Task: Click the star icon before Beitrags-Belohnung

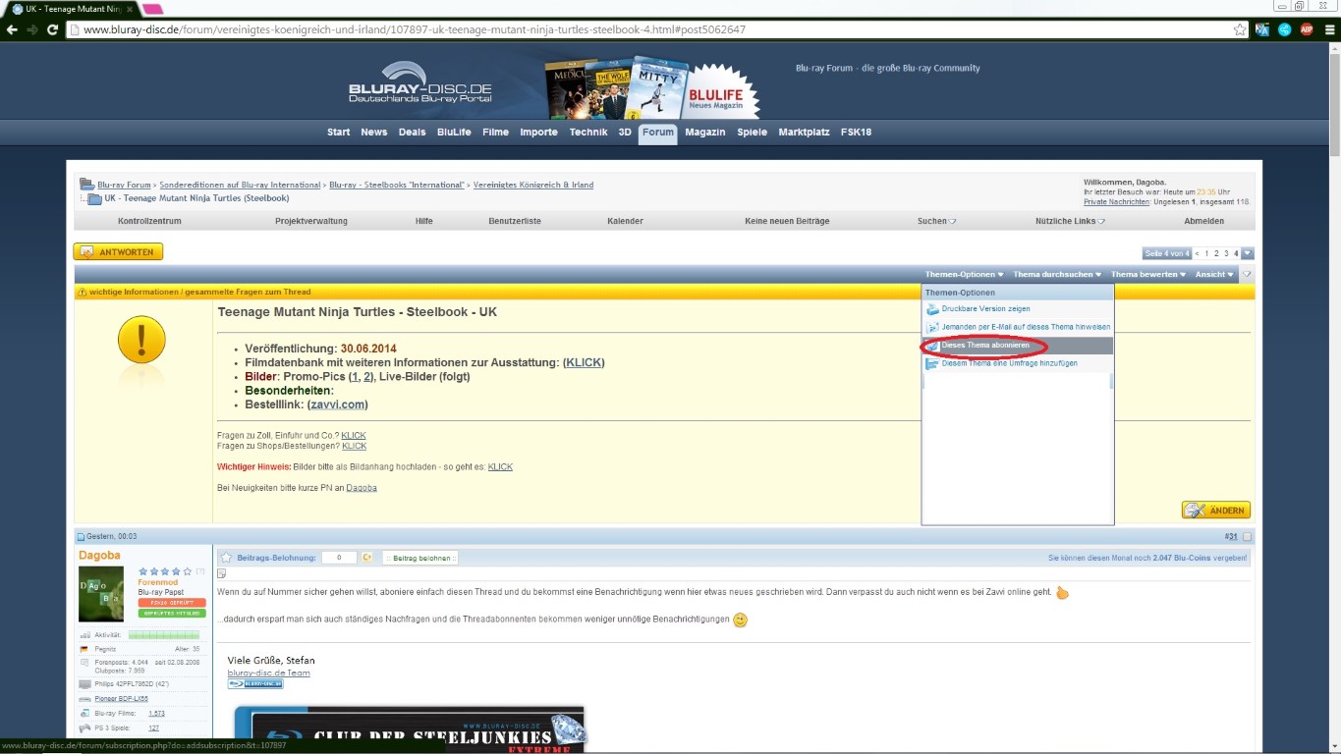Action: [x=226, y=557]
